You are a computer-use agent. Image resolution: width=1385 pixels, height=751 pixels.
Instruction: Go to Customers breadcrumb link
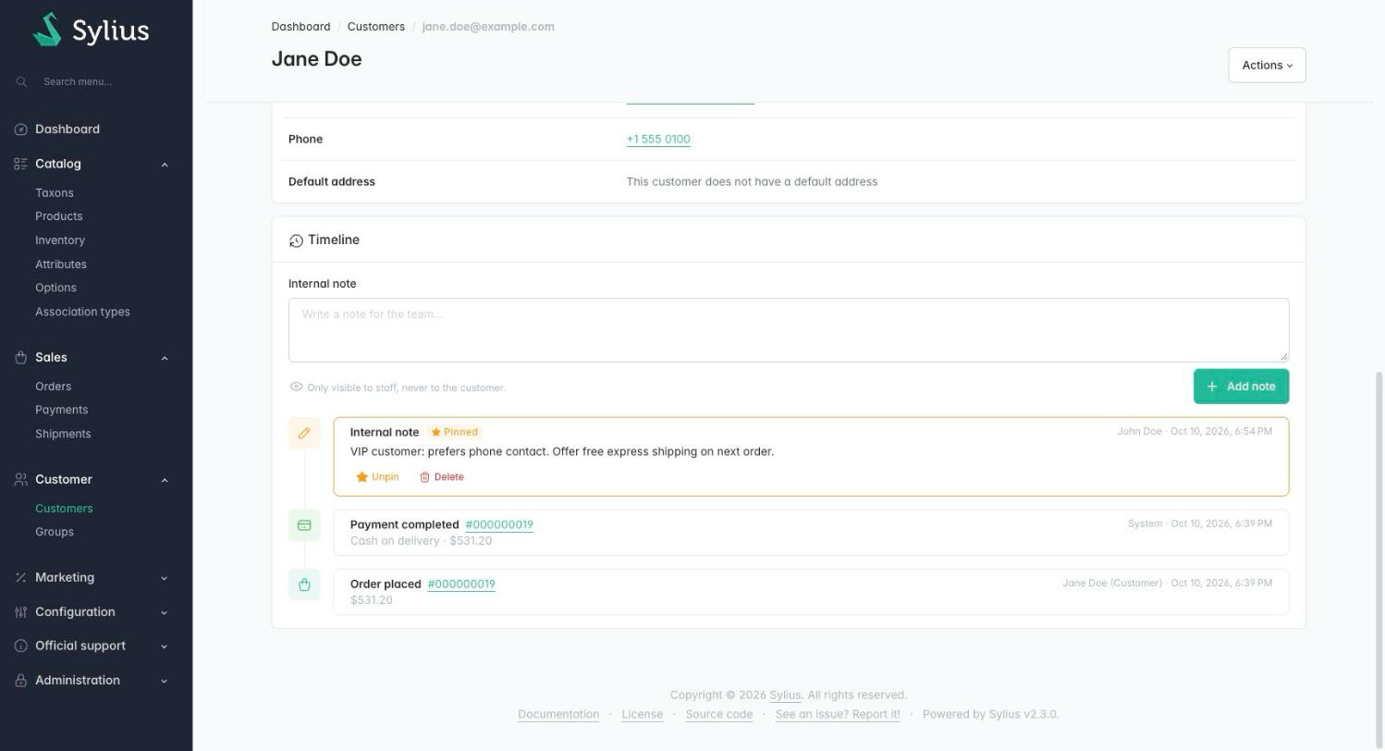click(376, 27)
